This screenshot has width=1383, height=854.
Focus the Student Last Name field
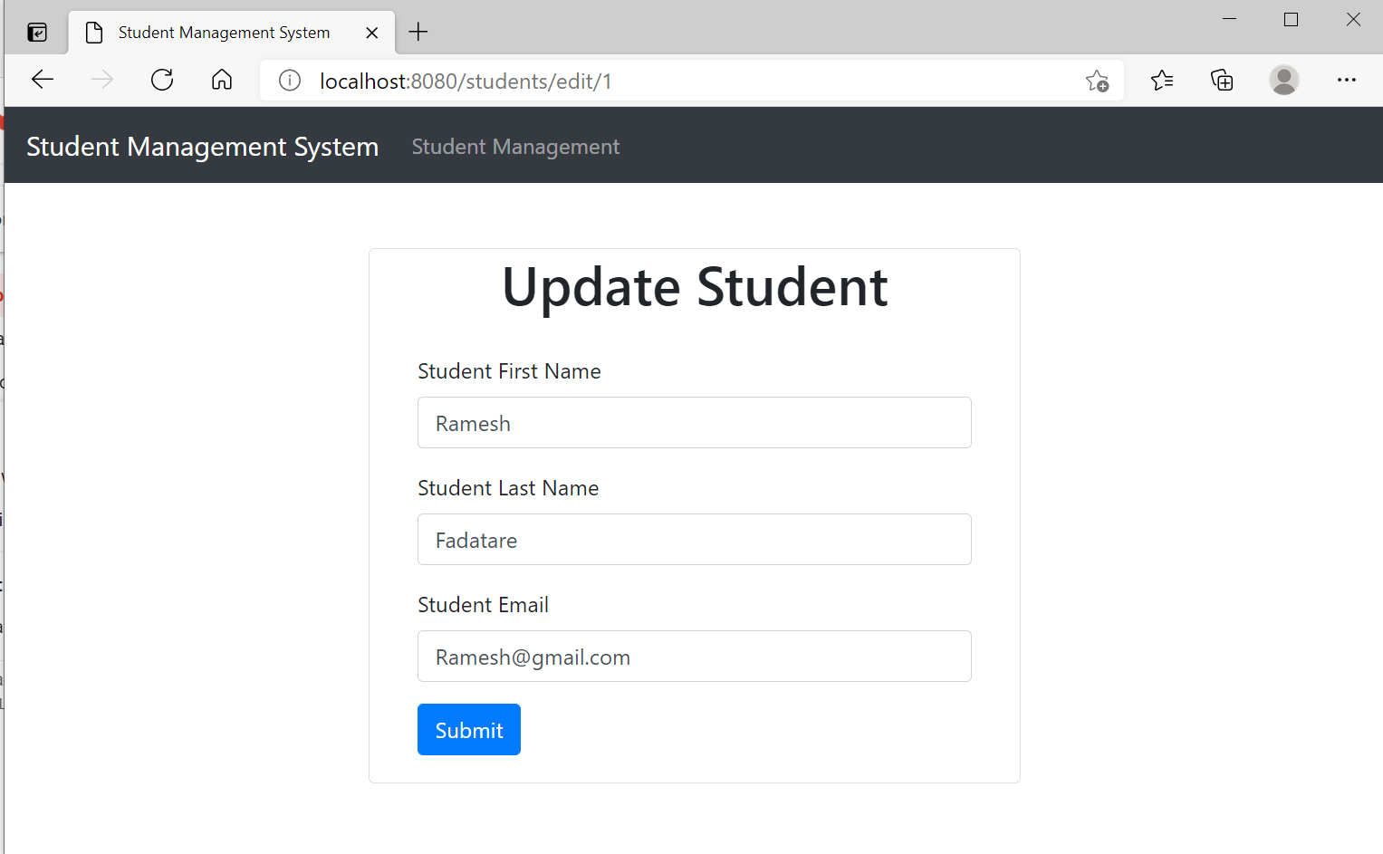click(x=694, y=540)
